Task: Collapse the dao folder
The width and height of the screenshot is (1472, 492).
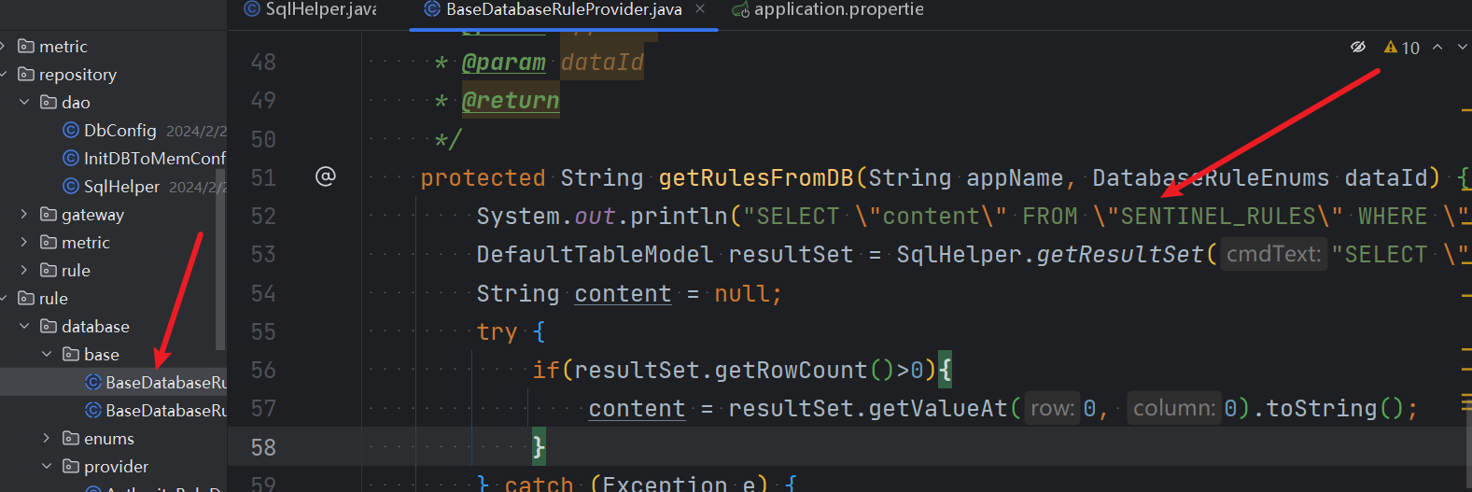Action: [x=24, y=103]
